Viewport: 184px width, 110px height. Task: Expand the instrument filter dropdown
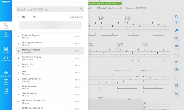coord(24,17)
